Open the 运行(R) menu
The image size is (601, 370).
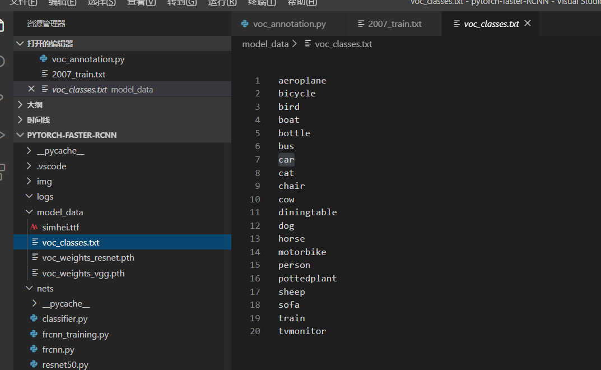pyautogui.click(x=222, y=3)
